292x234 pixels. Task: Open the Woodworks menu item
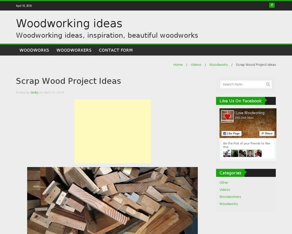pyautogui.click(x=34, y=50)
